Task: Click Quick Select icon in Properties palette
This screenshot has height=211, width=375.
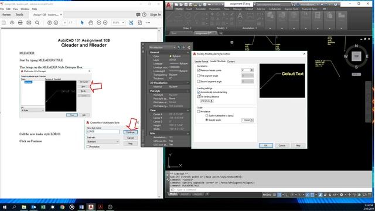Action: (x=189, y=47)
